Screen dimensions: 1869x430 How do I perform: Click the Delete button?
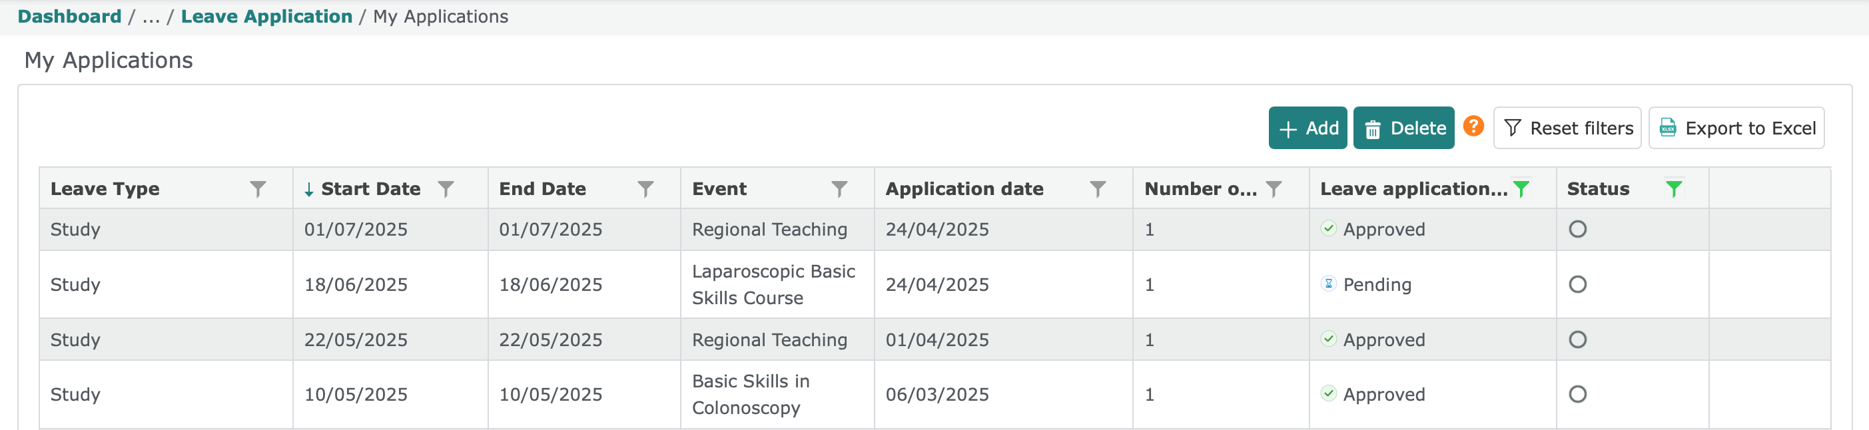click(1403, 128)
